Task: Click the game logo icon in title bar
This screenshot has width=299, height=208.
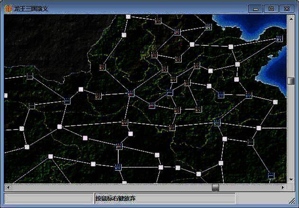Action: click(8, 8)
